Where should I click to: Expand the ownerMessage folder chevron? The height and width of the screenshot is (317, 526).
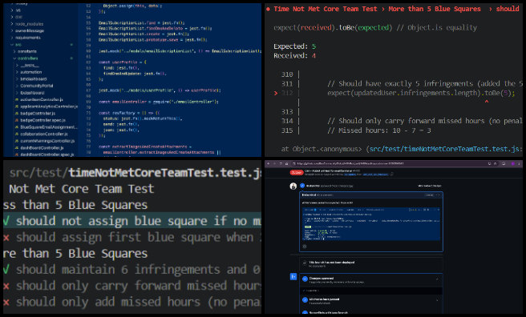12,30
